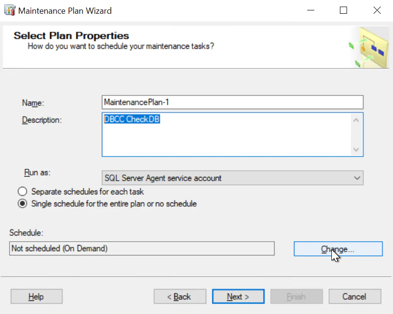The image size is (393, 314).
Task: Go to previous page with < Back
Action: tap(180, 297)
